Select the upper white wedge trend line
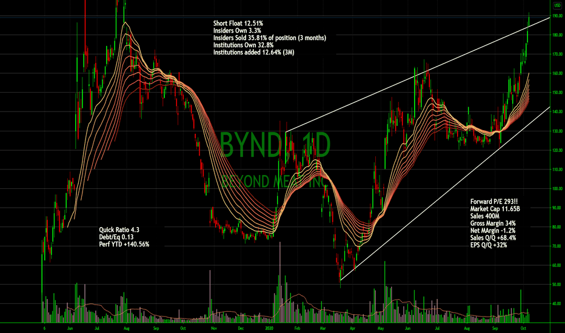 418,74
